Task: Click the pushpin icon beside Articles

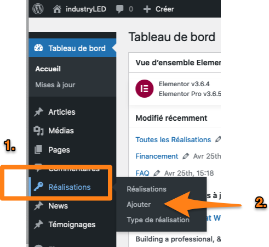Action: click(x=38, y=112)
